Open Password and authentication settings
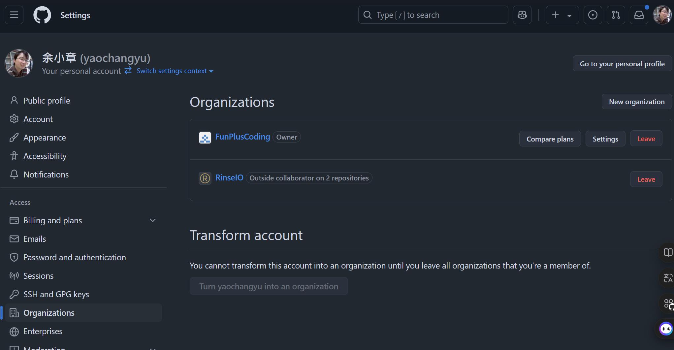 83,257
